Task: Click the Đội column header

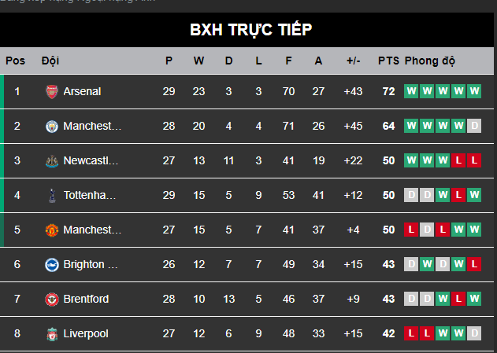Action: (50, 61)
